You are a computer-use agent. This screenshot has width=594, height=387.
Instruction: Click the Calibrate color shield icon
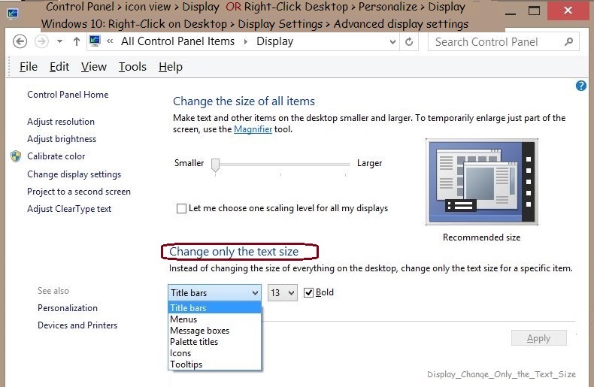pyautogui.click(x=16, y=156)
